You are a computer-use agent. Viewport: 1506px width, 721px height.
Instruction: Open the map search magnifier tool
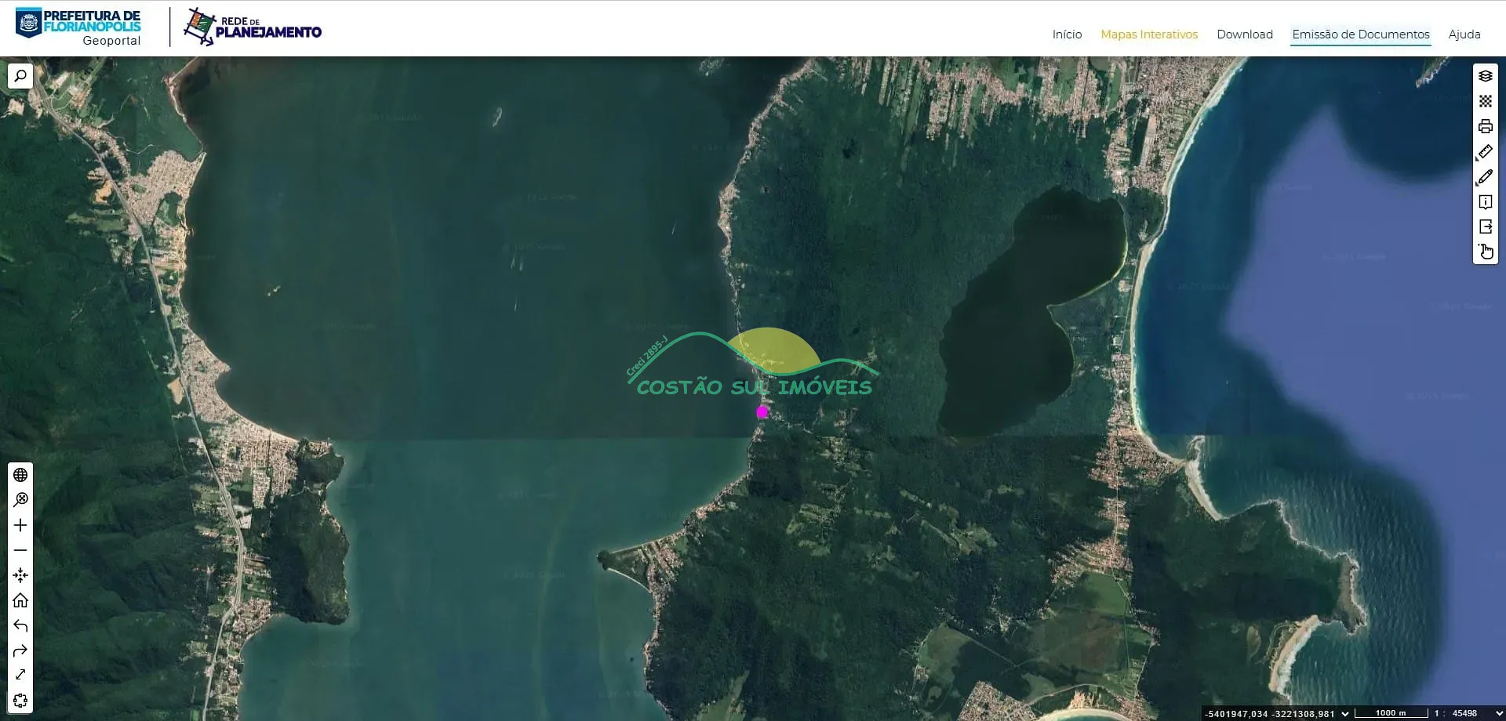(x=20, y=76)
